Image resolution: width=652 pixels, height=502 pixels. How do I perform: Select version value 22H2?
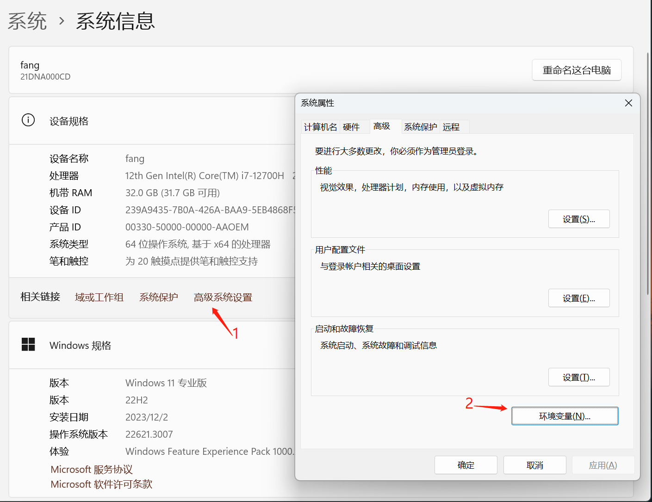click(137, 400)
